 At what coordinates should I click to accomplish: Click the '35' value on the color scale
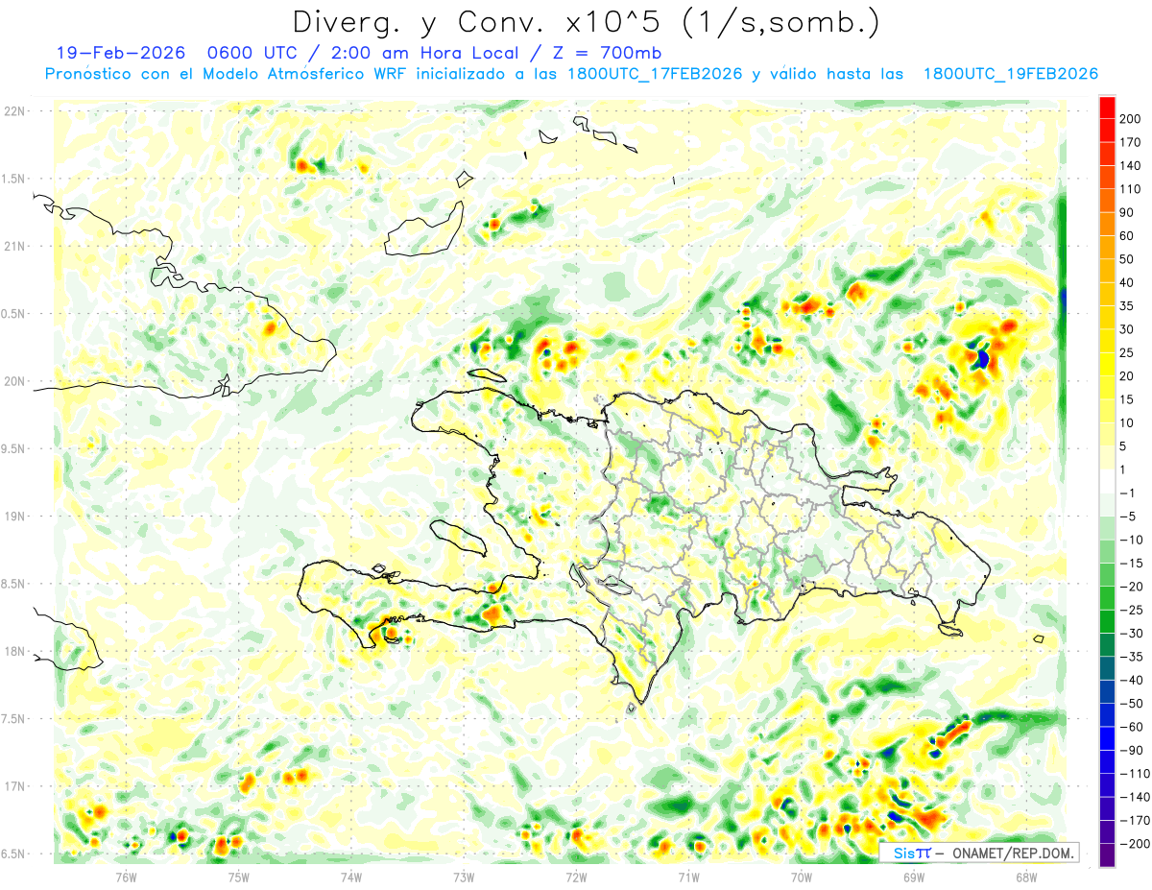[x=1126, y=306]
